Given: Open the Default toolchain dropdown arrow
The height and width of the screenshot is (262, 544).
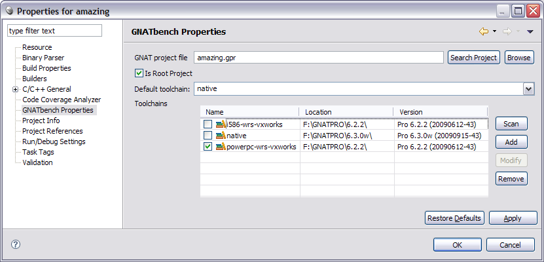Looking at the screenshot, I should tap(528, 89).
